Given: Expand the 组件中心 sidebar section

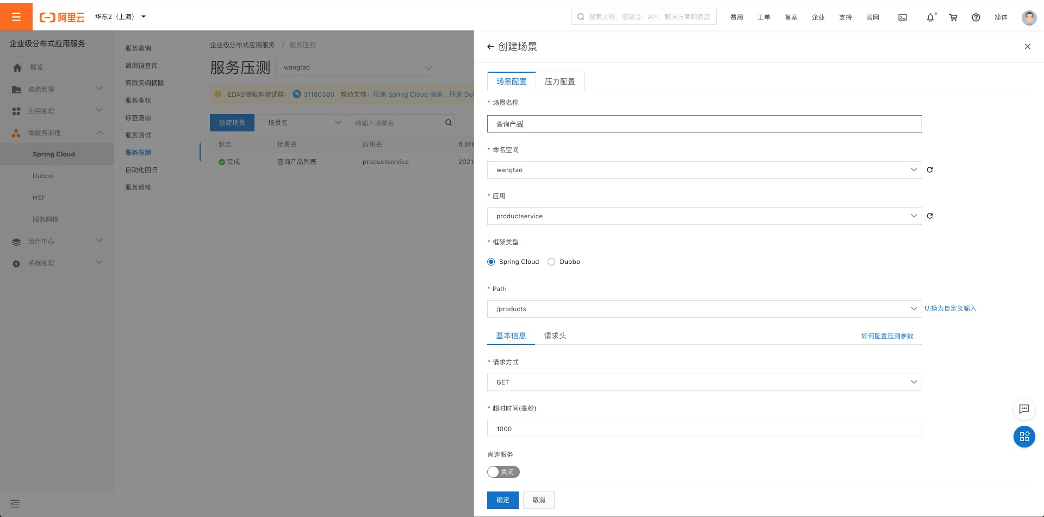Looking at the screenshot, I should click(x=100, y=240).
